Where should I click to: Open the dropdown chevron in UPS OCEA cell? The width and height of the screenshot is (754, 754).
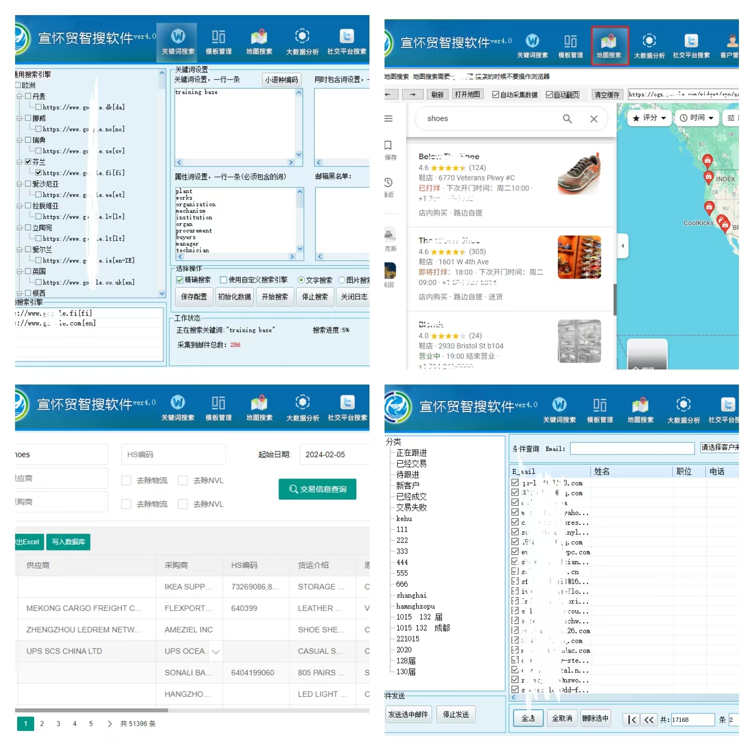(x=216, y=651)
